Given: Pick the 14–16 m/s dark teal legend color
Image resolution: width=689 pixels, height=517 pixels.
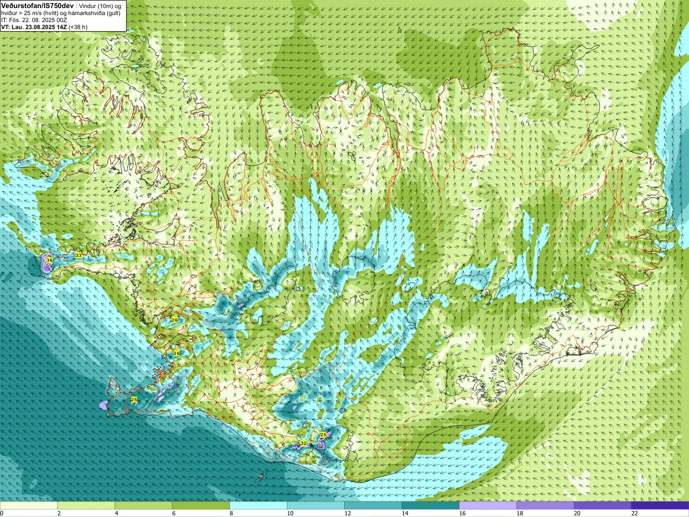Looking at the screenshot, I should [431, 506].
